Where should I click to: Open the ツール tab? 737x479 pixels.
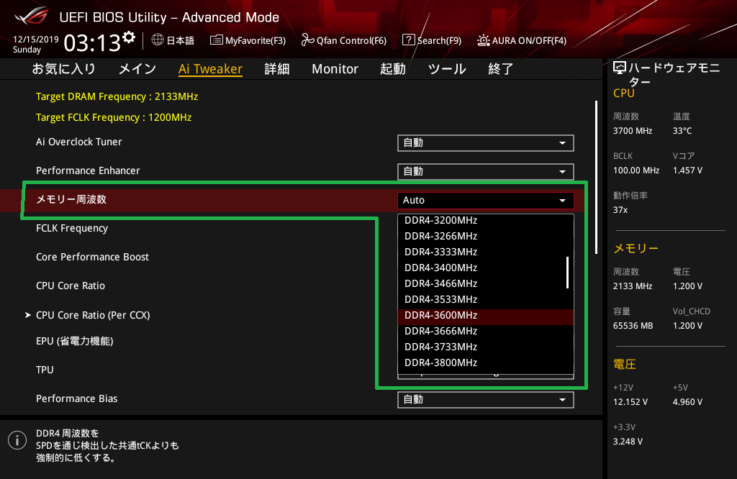(447, 69)
